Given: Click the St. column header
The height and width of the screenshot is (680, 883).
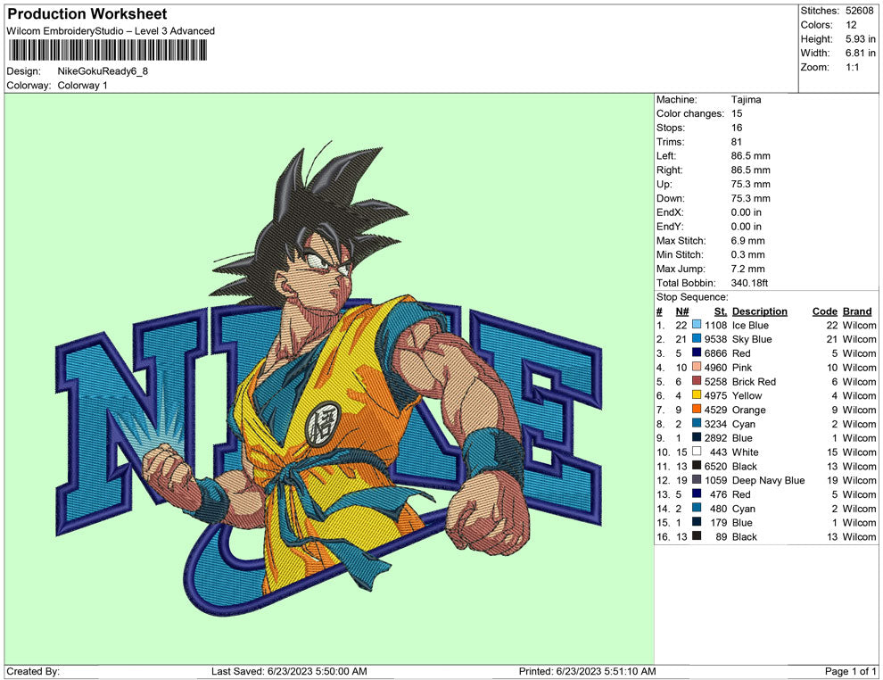Looking at the screenshot, I should [721, 311].
